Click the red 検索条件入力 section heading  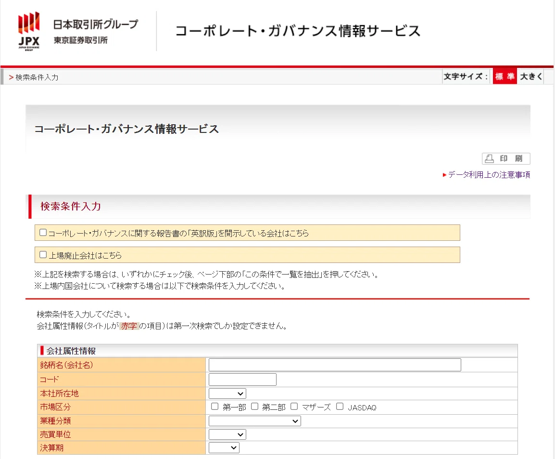(x=71, y=206)
